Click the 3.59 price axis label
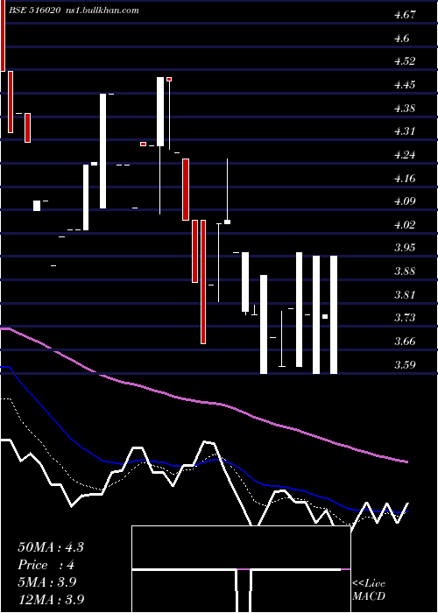Viewport: 438px width, 613px height. [405, 365]
